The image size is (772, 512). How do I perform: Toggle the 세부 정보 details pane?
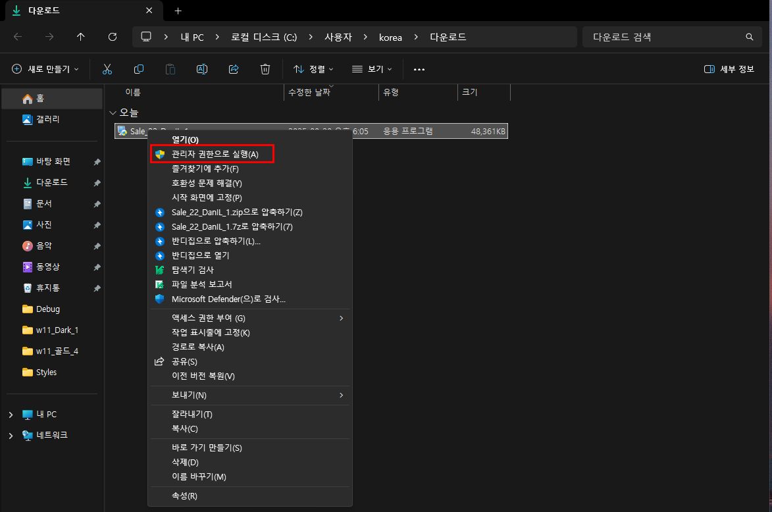point(729,69)
